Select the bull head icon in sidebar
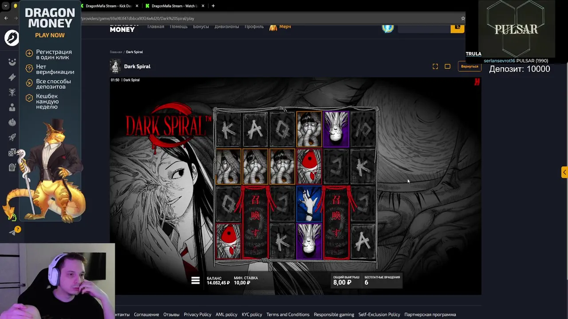The width and height of the screenshot is (568, 319). [12, 92]
